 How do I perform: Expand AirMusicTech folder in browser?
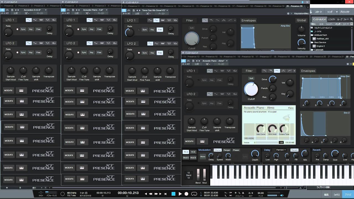click(312, 35)
